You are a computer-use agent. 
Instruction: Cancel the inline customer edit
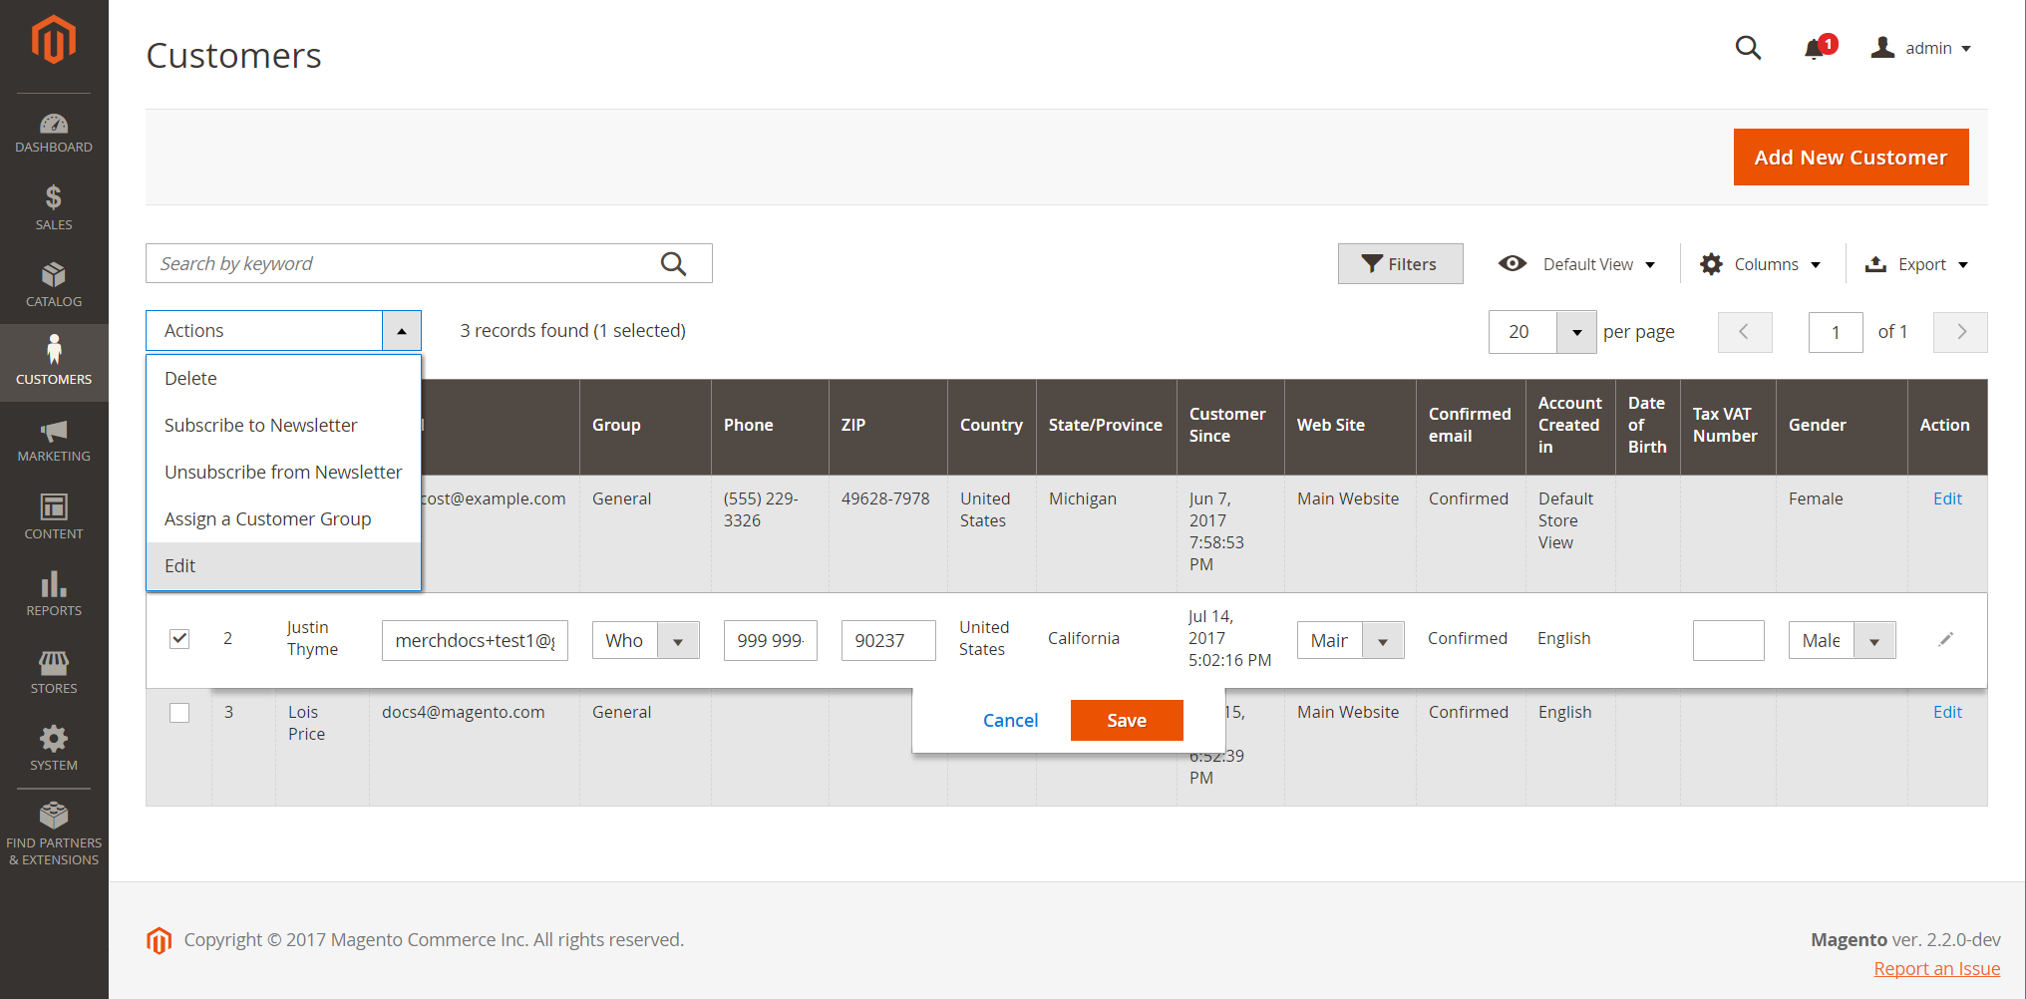point(1010,721)
